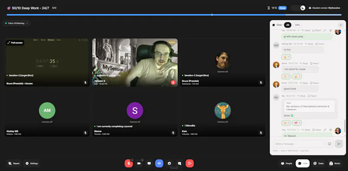Click mic icon on Kam tile
This screenshot has width=348, height=171.
261,133
